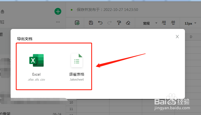Click the save icon in toolbar
The image size is (201, 115).
[x=91, y=23]
